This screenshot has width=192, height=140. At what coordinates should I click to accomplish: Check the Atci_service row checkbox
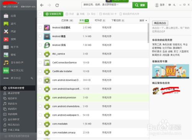40,53
